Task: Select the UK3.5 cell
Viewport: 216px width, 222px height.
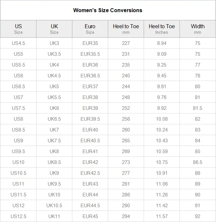Action: [x=54, y=54]
